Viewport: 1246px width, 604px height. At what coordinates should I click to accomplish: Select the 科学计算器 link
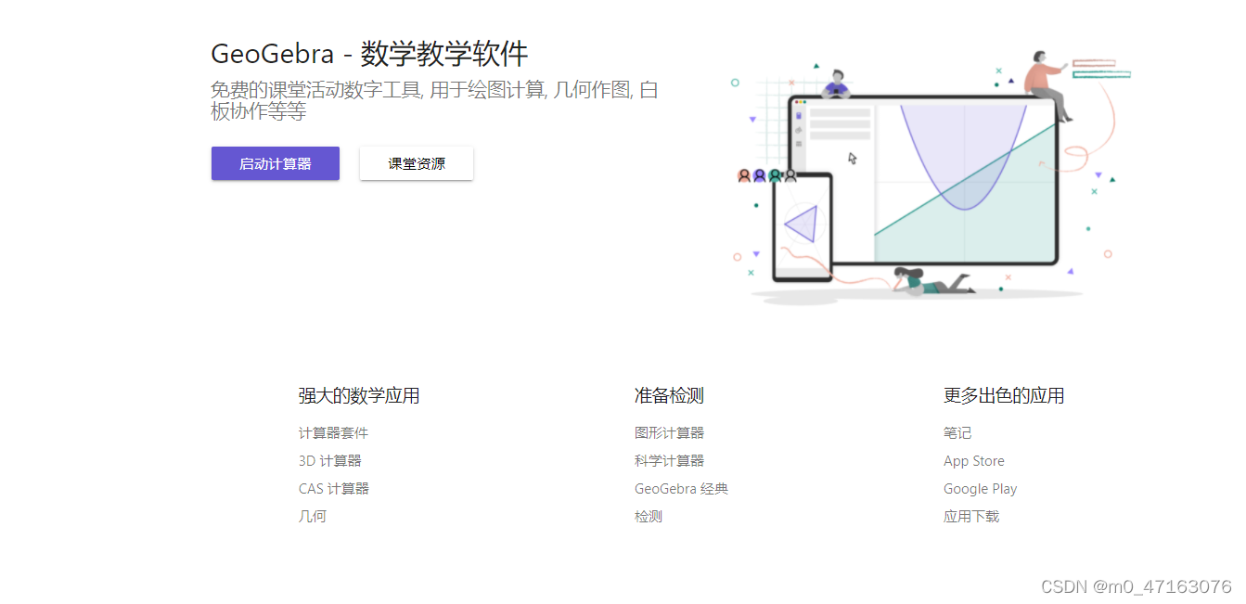669,461
